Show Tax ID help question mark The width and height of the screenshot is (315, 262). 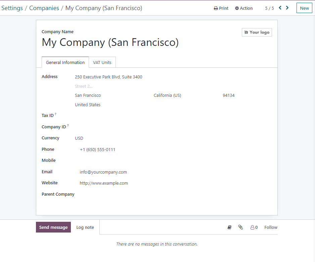click(x=56, y=114)
